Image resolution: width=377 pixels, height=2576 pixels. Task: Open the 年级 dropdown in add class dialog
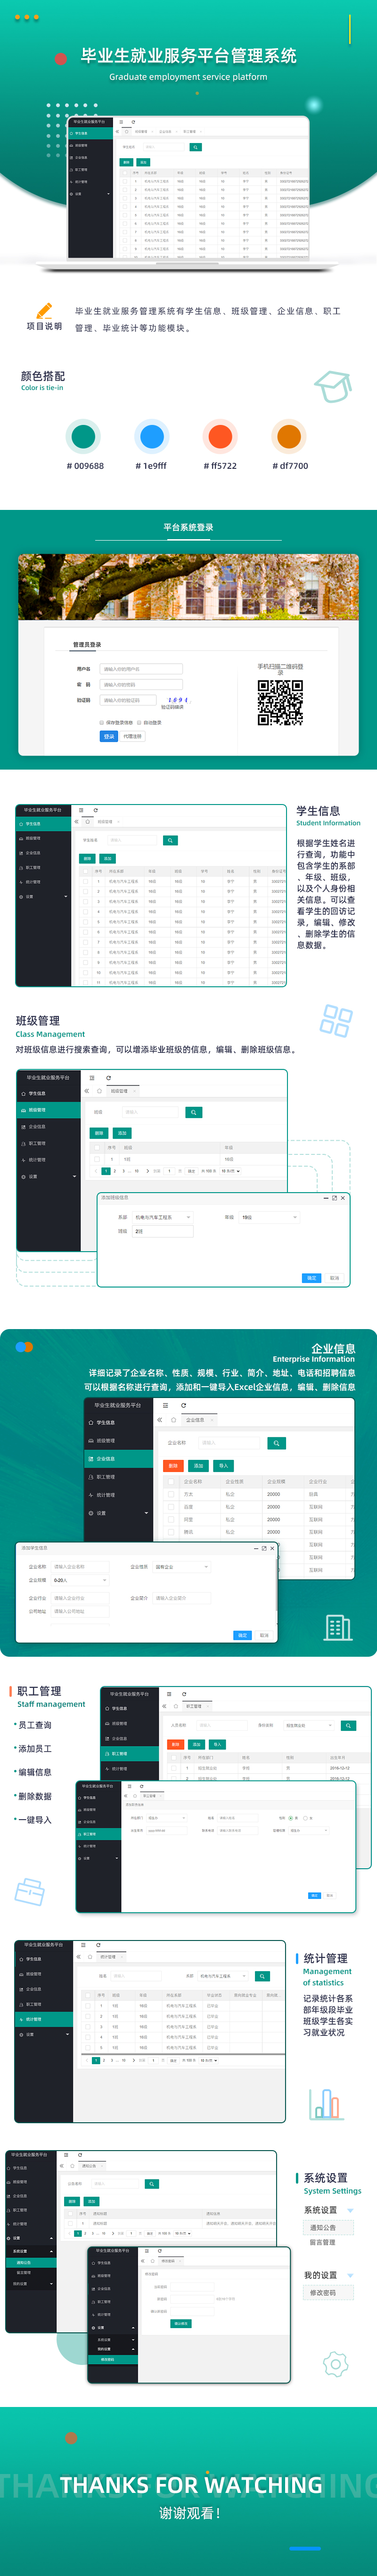point(269,1217)
